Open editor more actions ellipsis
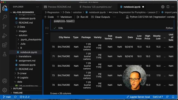The height and width of the screenshot is (100, 178). 173,7
